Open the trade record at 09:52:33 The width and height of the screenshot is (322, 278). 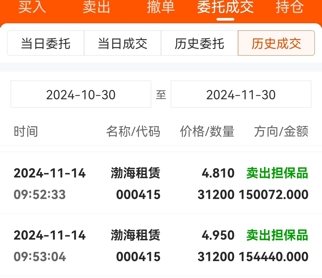161,183
